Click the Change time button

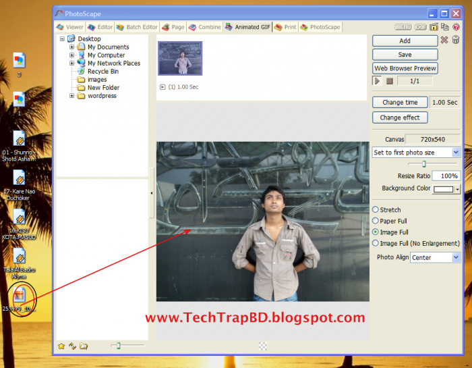pos(400,103)
